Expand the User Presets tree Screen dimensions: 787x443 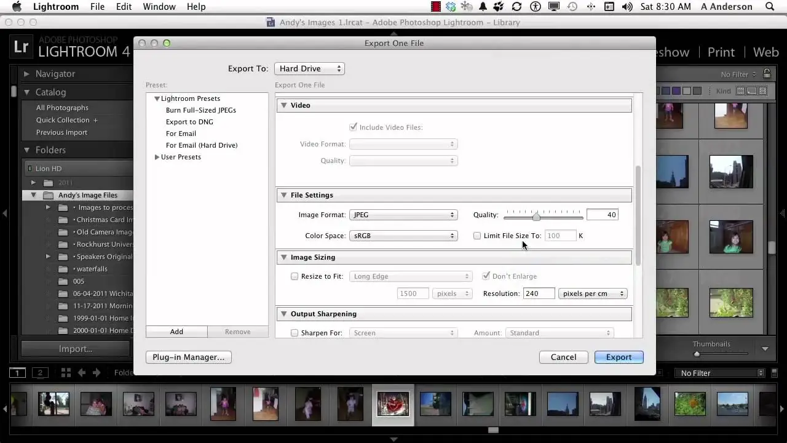point(157,157)
